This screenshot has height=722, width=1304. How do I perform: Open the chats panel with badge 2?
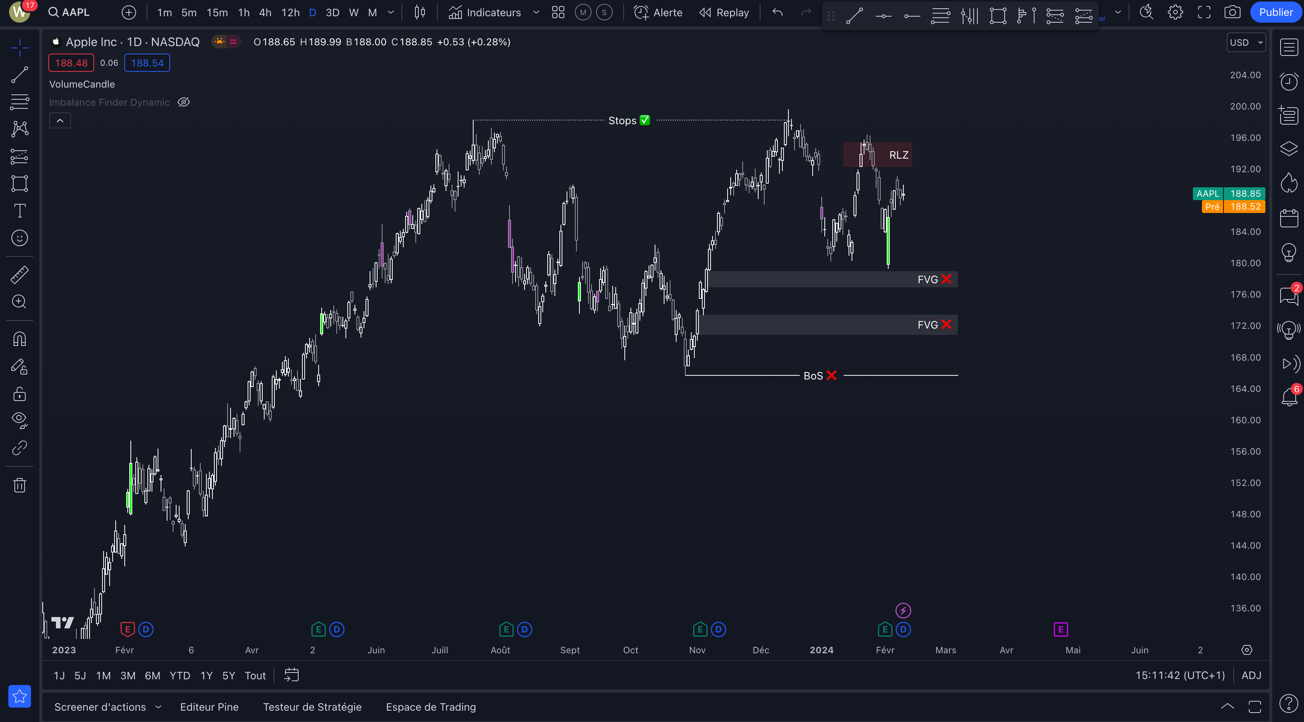[1289, 296]
